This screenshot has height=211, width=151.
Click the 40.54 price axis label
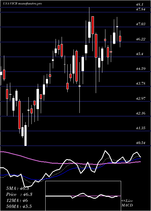point(141,143)
